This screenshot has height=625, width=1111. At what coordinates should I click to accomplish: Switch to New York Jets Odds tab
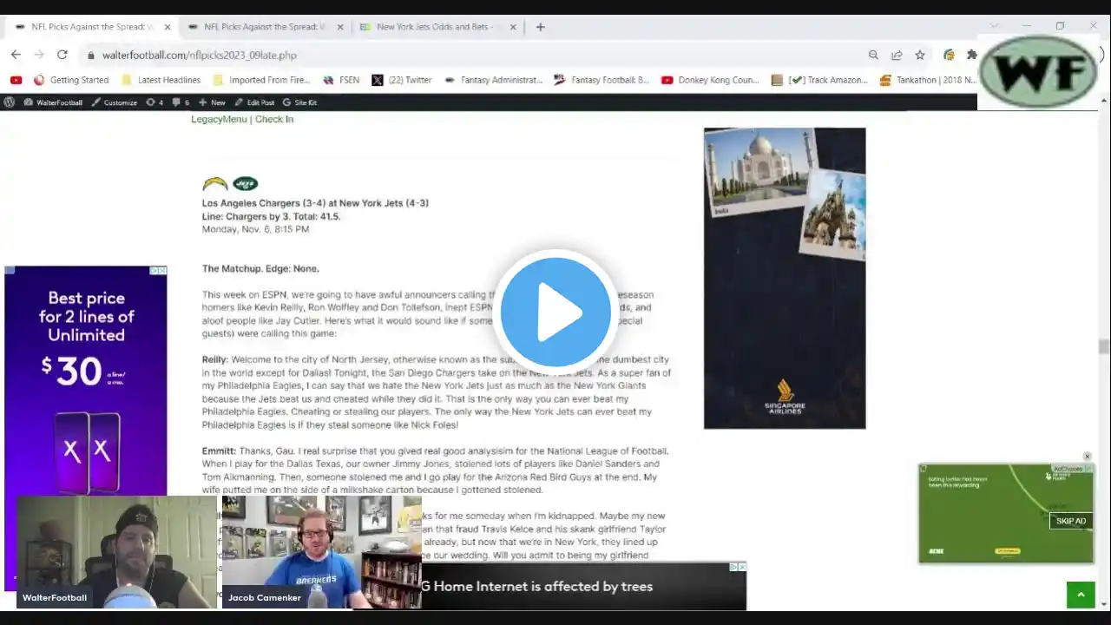click(434, 27)
